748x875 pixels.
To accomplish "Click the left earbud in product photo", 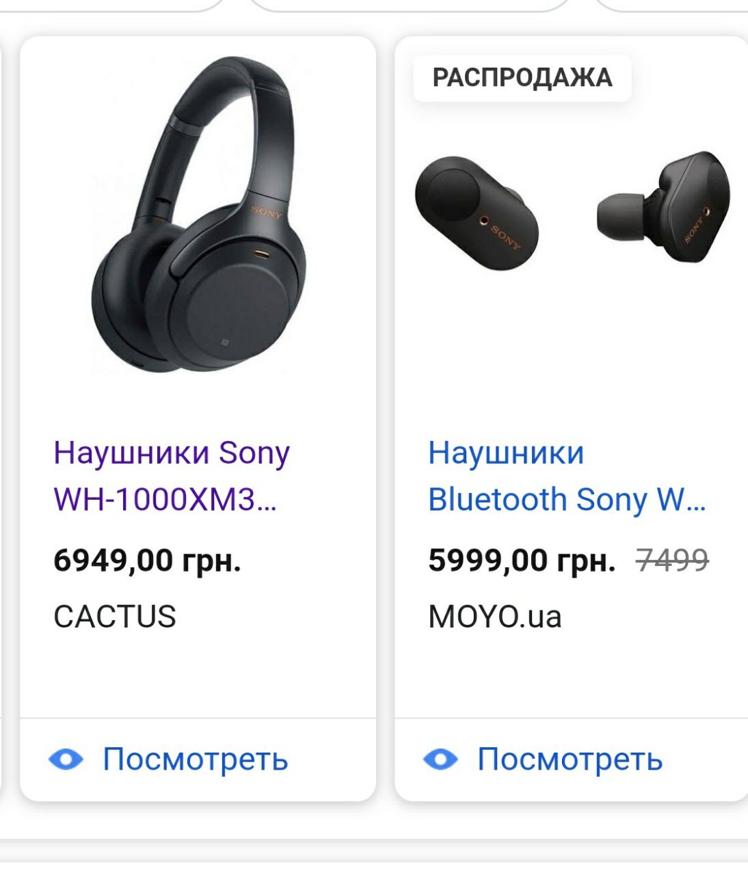I will (477, 213).
